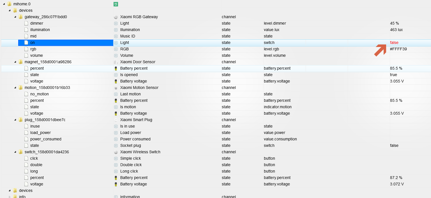The width and height of the screenshot is (431, 198).
Task: Click the '463 lux' value cell
Action: pyautogui.click(x=396, y=30)
